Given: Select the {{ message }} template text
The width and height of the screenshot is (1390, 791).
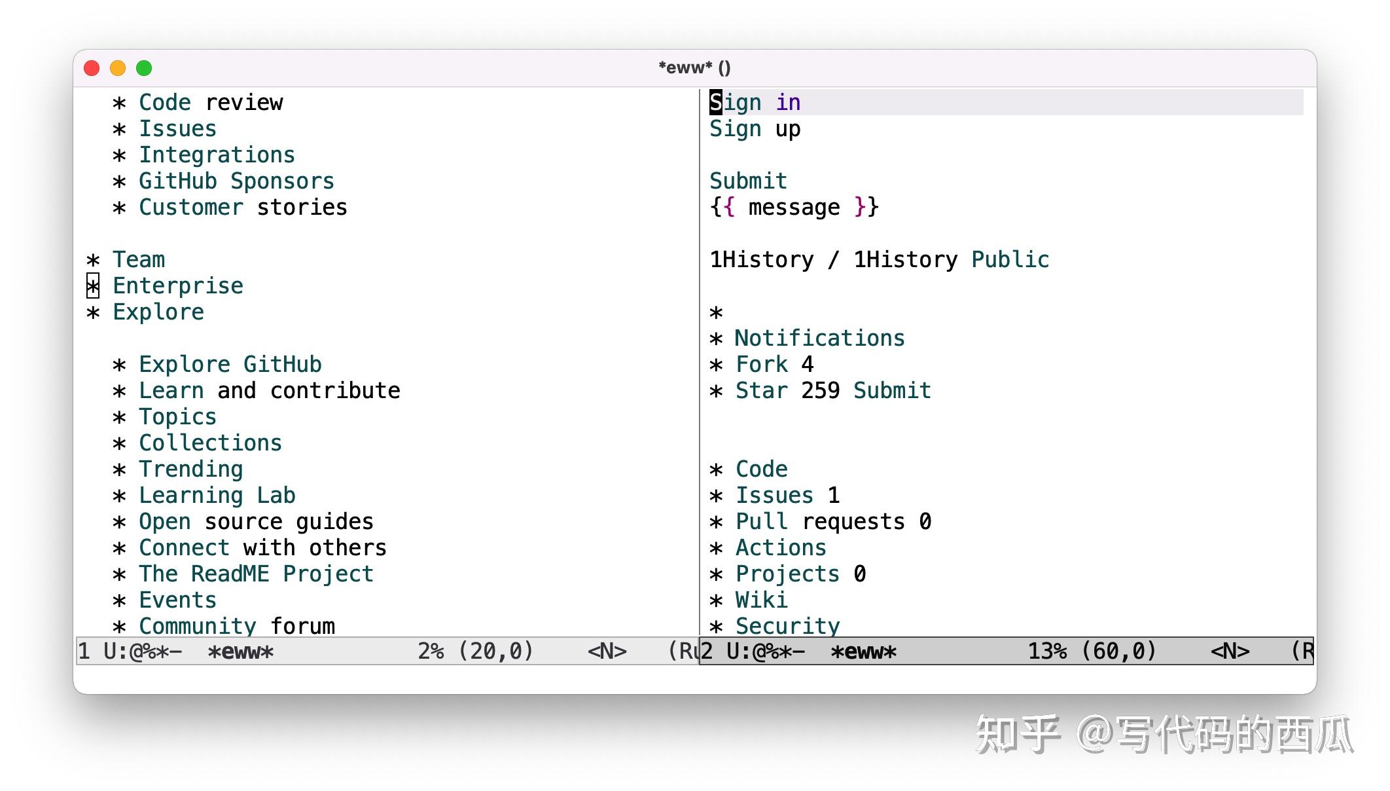Looking at the screenshot, I should (x=794, y=208).
